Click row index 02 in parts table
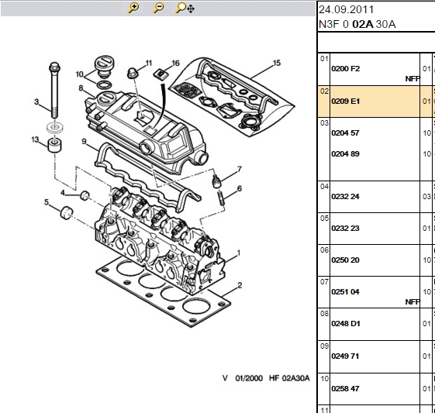 (x=324, y=91)
